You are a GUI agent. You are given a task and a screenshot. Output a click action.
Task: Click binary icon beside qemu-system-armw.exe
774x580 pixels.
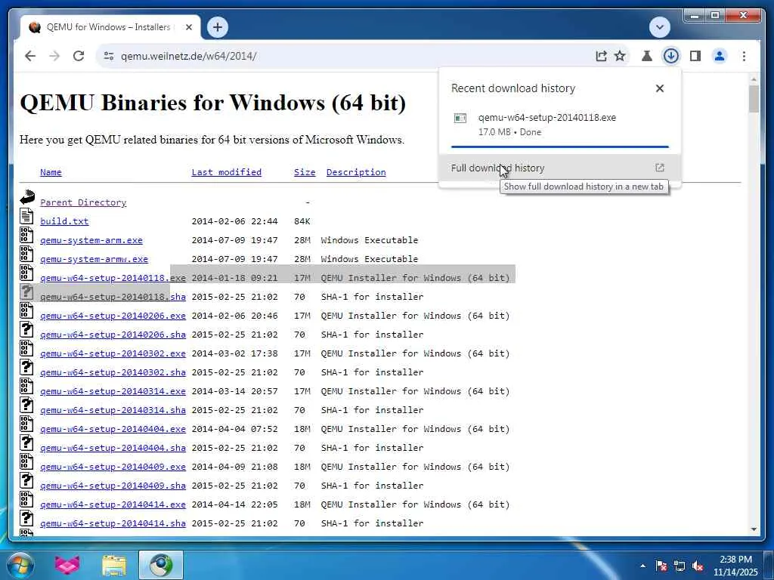click(x=26, y=254)
